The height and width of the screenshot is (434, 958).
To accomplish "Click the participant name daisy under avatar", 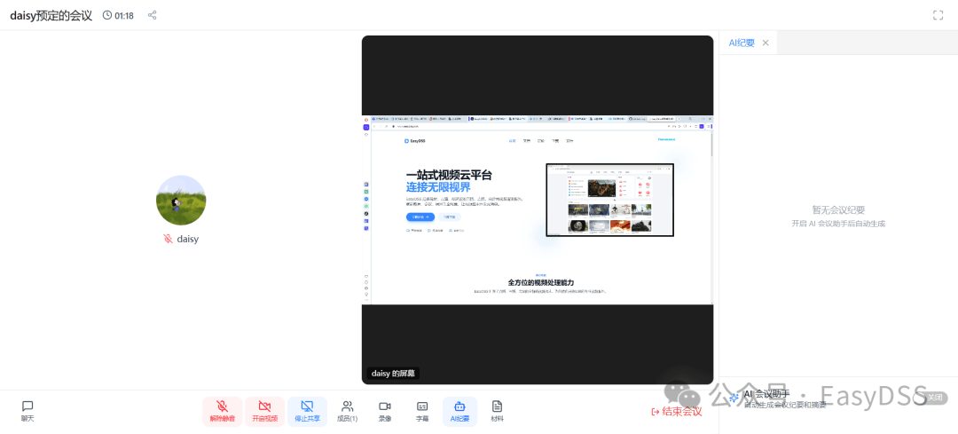I will 187,239.
